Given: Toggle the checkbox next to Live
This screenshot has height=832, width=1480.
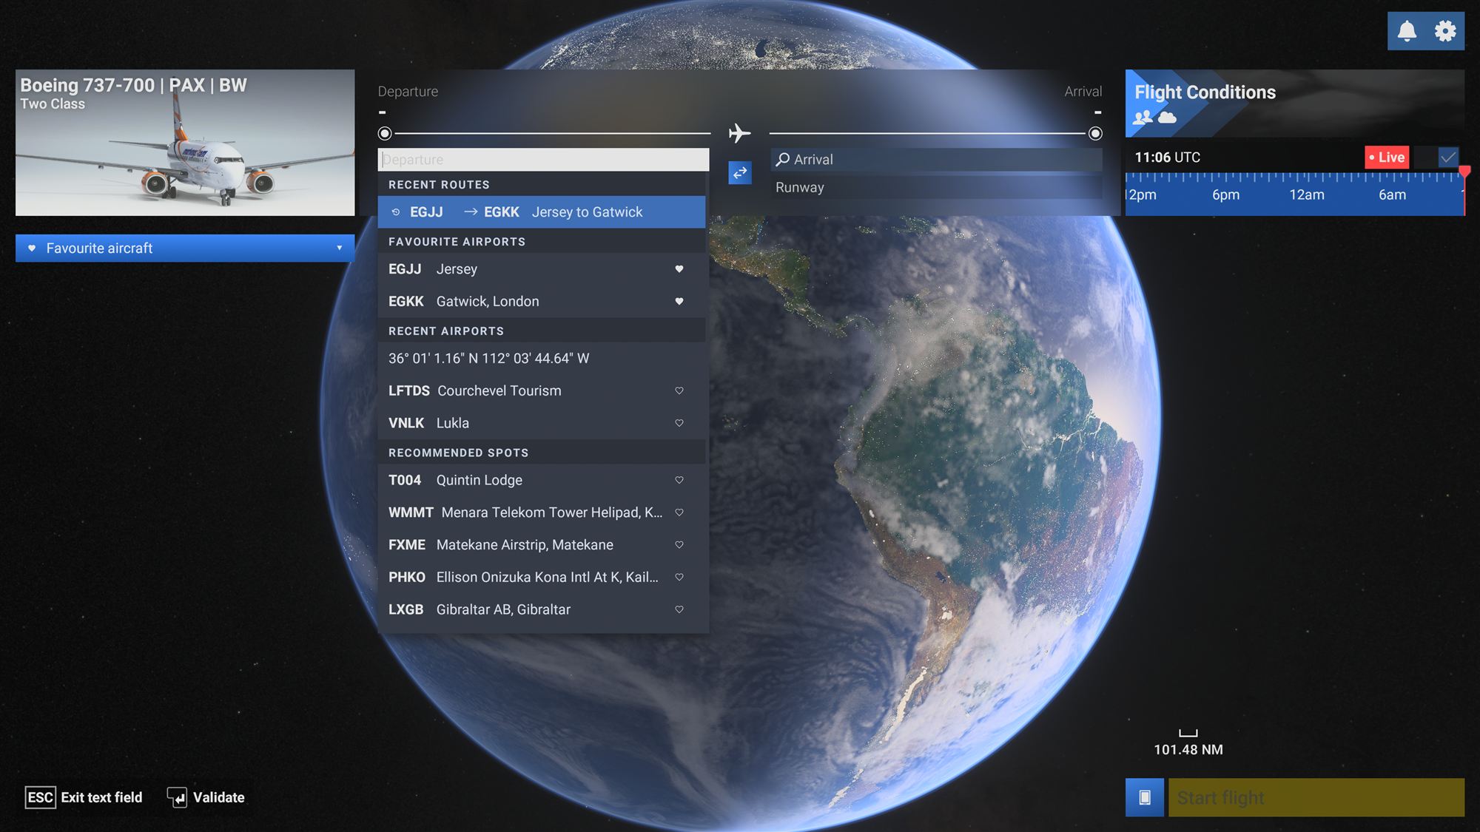Looking at the screenshot, I should [x=1448, y=157].
